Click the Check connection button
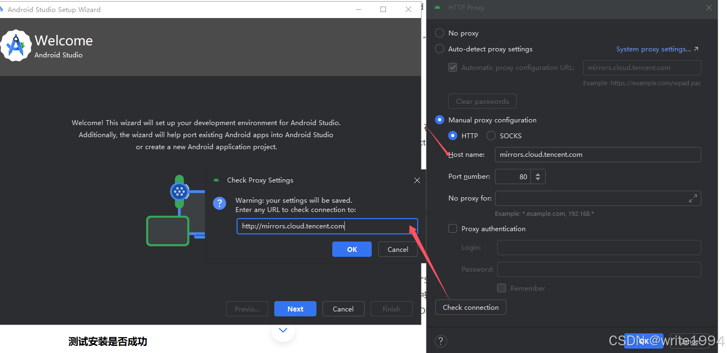This screenshot has width=727, height=353. click(x=471, y=307)
